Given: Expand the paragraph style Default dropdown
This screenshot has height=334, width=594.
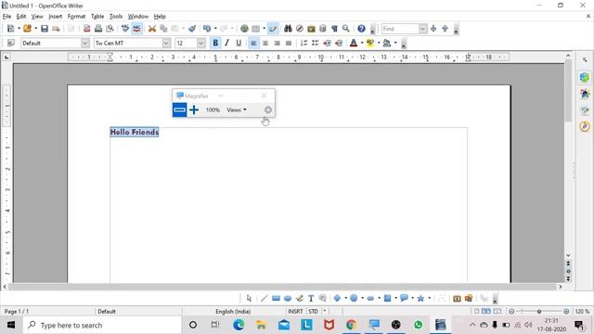Looking at the screenshot, I should tap(84, 44).
